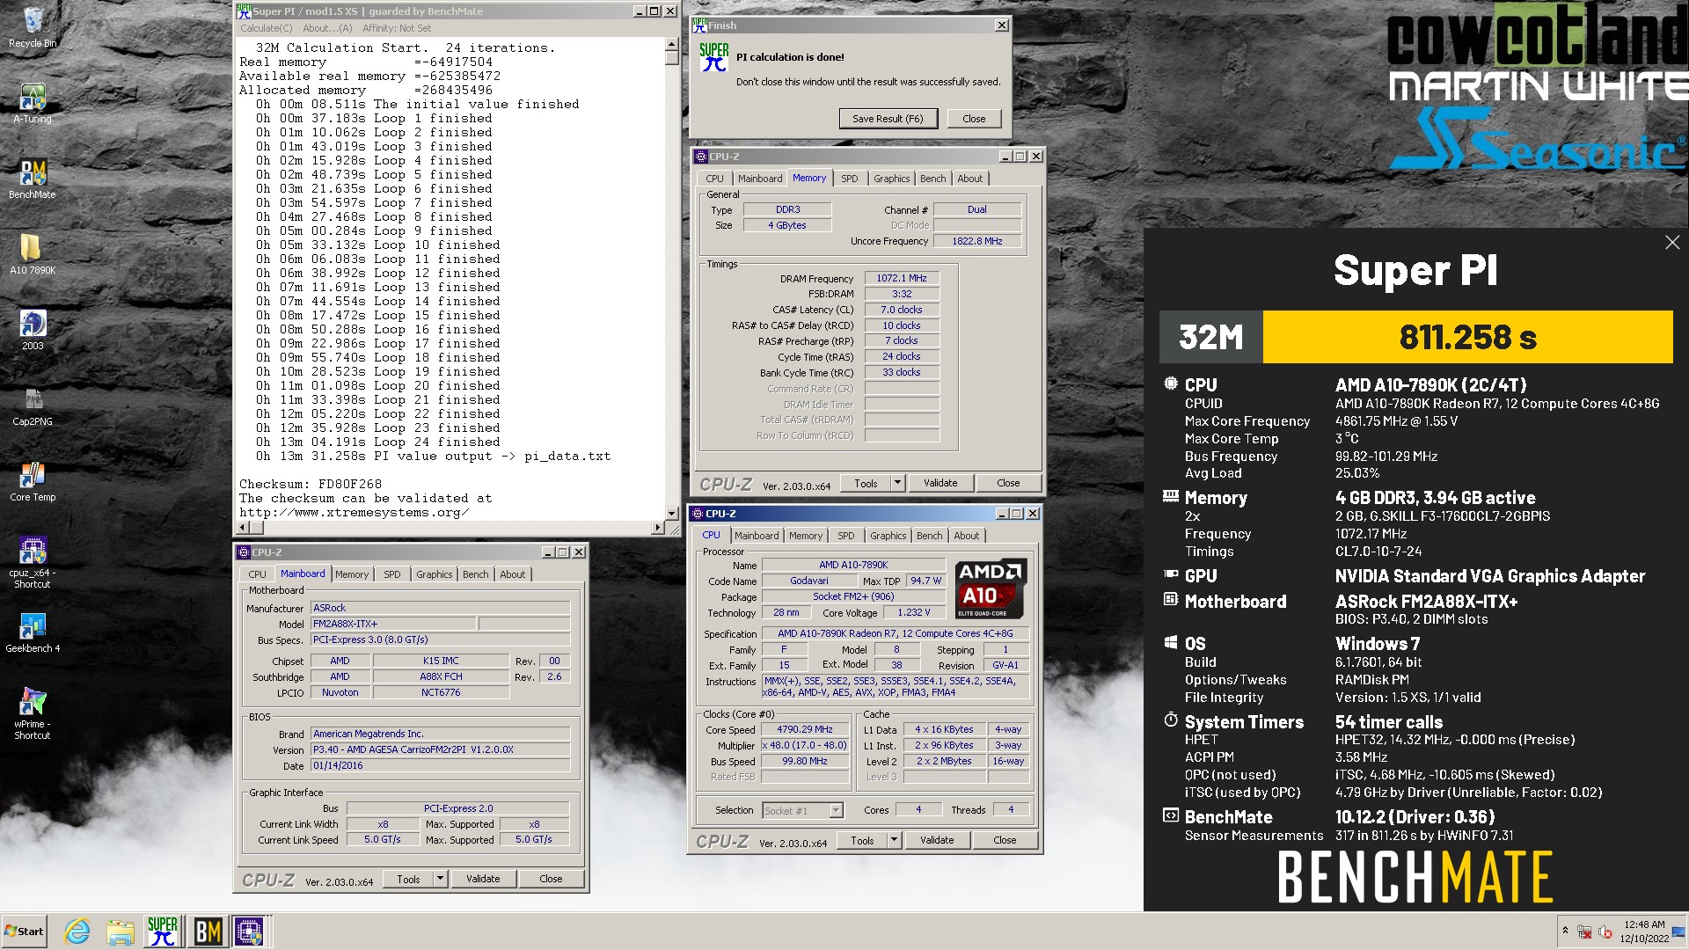The height and width of the screenshot is (950, 1689).
Task: Open Windows Explorer from the taskbar
Action: (121, 932)
